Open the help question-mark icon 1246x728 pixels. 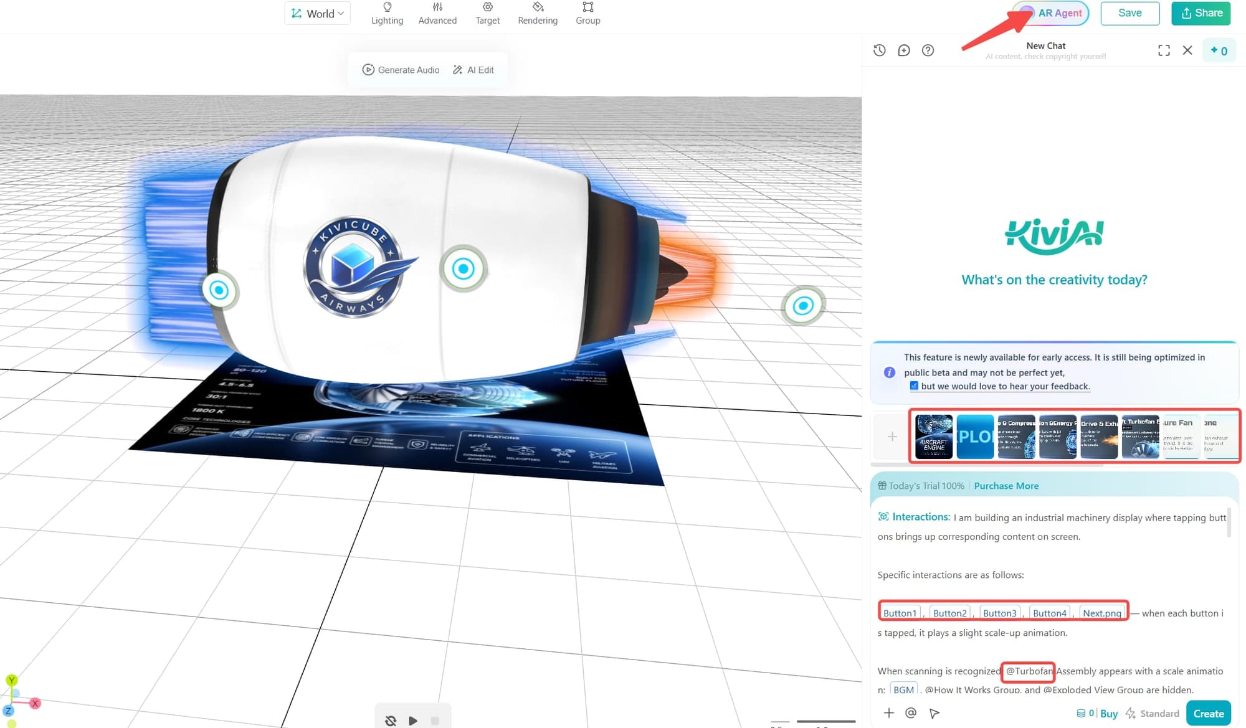coord(928,50)
